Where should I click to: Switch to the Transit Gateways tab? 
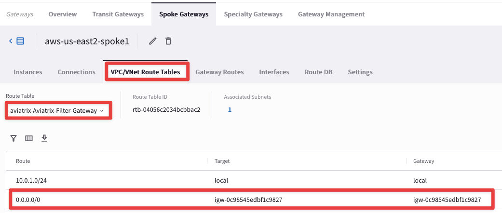click(x=118, y=14)
